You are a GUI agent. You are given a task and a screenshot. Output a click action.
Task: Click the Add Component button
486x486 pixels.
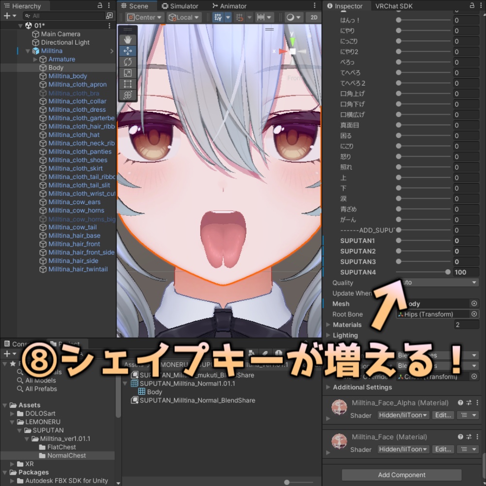(402, 475)
